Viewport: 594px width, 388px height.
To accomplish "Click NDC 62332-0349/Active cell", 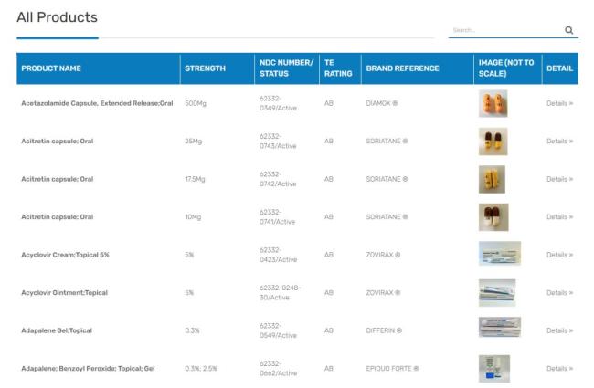I will [278, 103].
